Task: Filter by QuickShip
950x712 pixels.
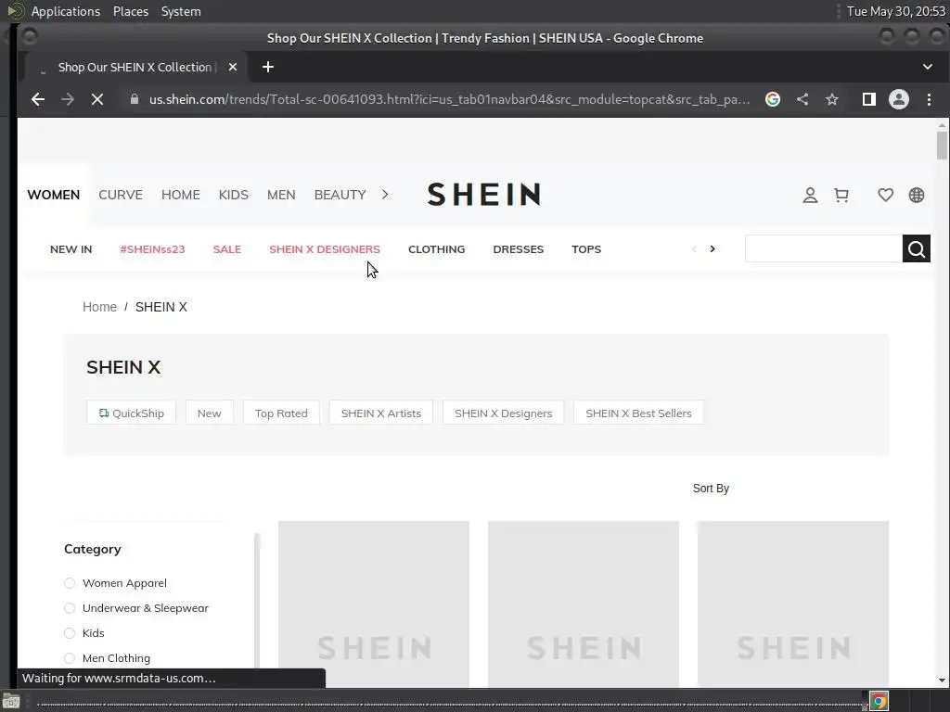Action: 131,413
